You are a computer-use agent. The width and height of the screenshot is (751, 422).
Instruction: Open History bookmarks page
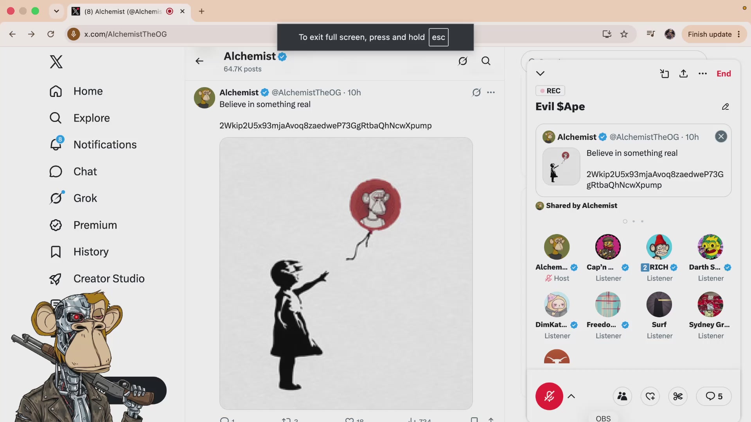[x=79, y=252]
